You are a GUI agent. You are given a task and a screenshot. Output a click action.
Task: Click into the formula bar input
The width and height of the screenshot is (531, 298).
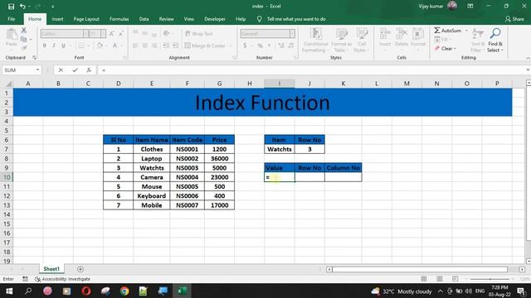pyautogui.click(x=312, y=70)
